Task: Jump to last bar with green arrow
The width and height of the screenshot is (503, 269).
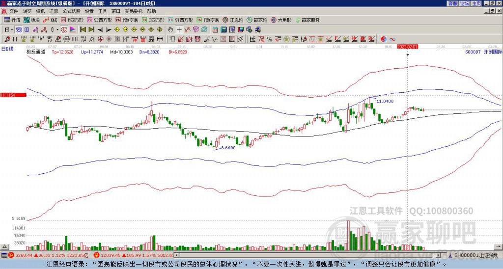Action: (91, 30)
